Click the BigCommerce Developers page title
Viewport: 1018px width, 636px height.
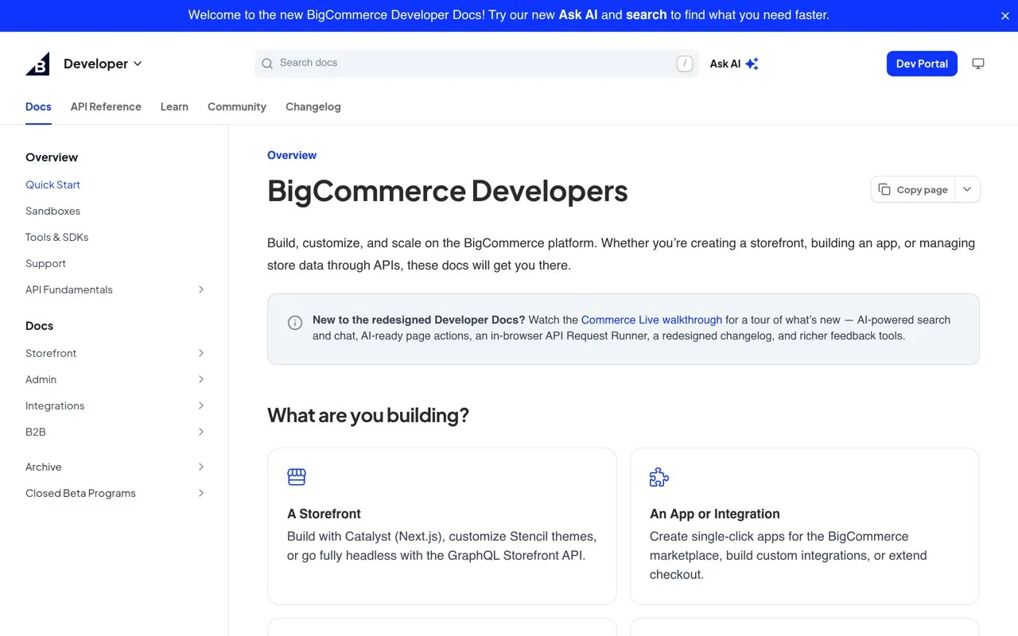(x=448, y=191)
